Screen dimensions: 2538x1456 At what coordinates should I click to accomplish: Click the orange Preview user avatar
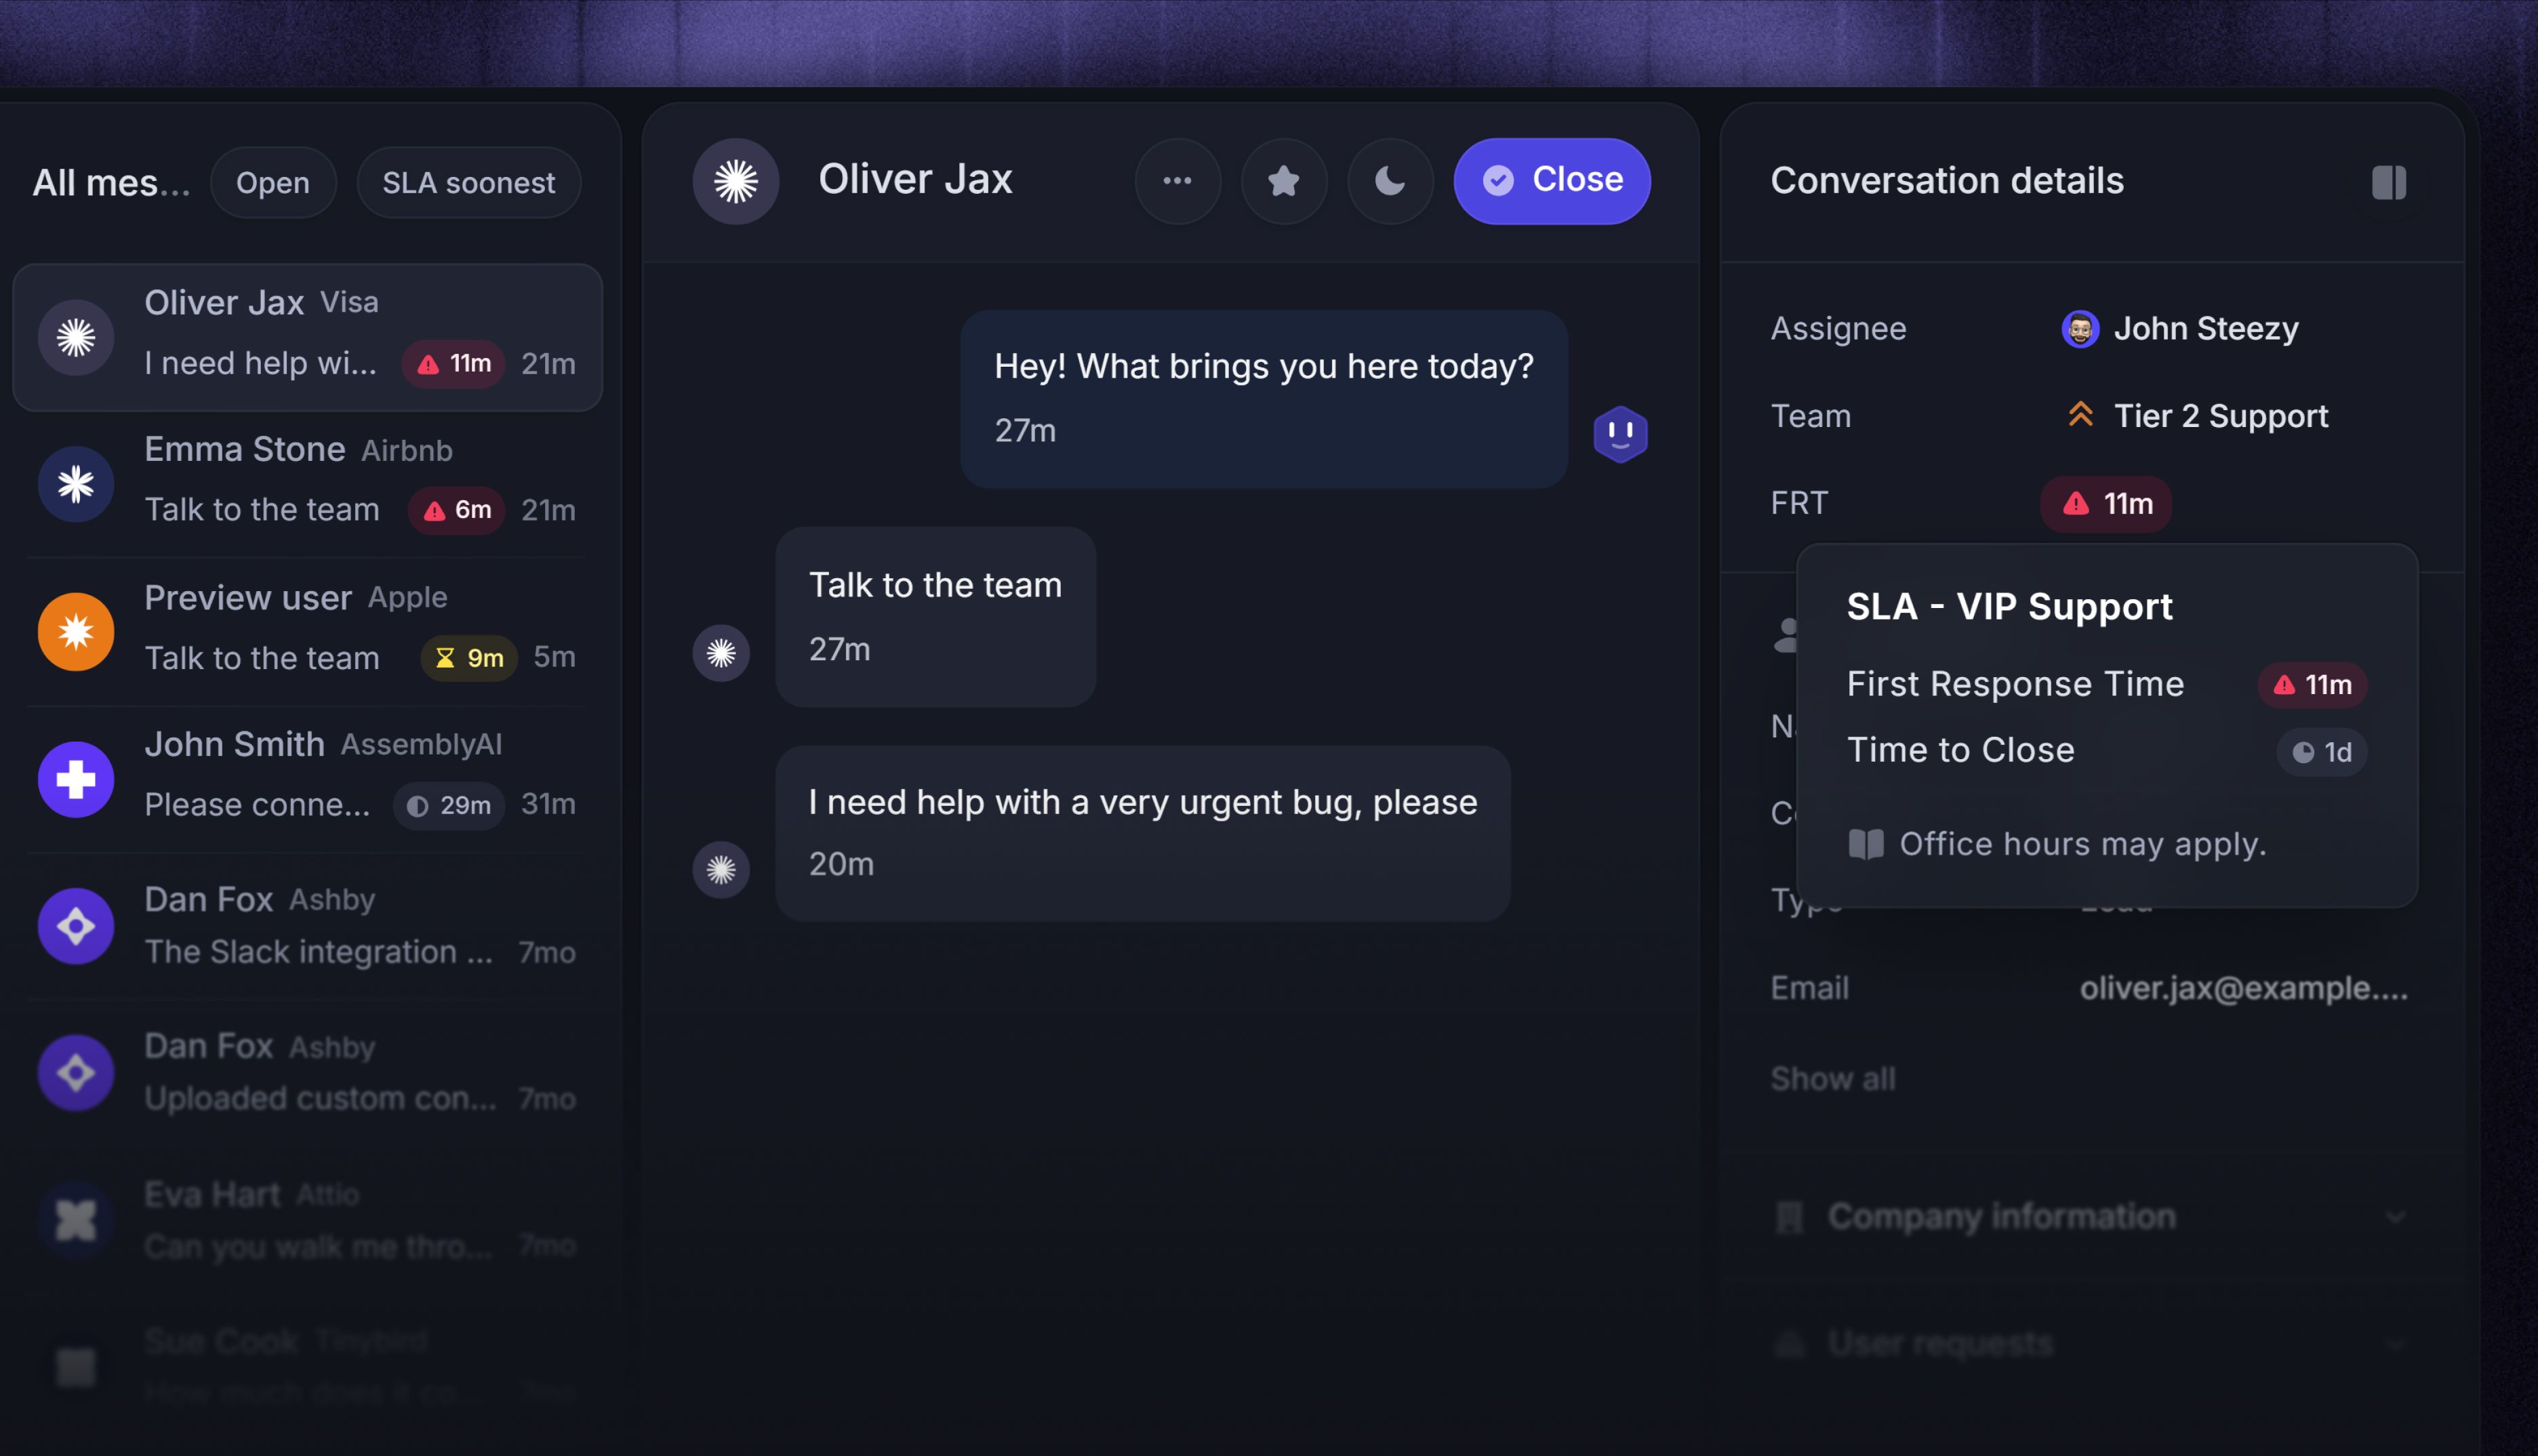pyautogui.click(x=76, y=631)
